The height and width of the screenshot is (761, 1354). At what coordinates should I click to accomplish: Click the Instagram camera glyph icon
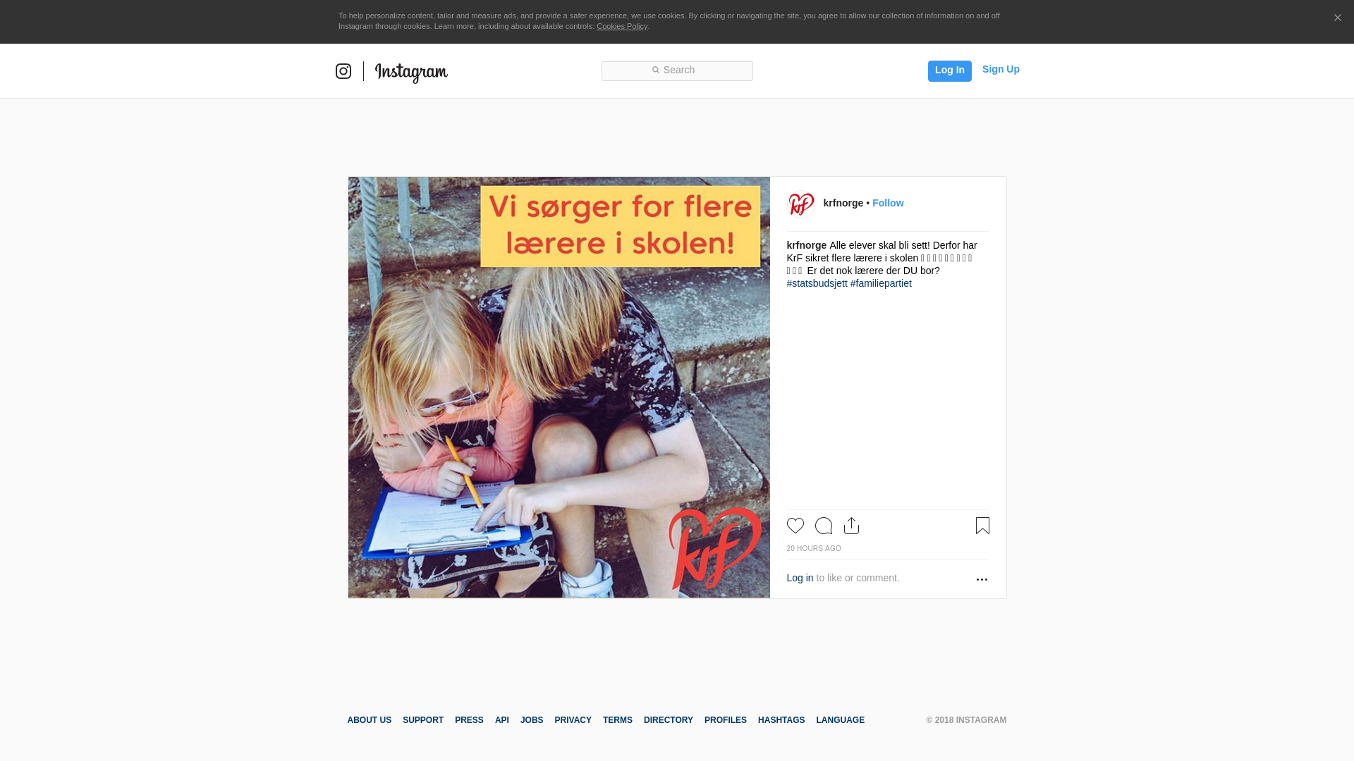[343, 71]
